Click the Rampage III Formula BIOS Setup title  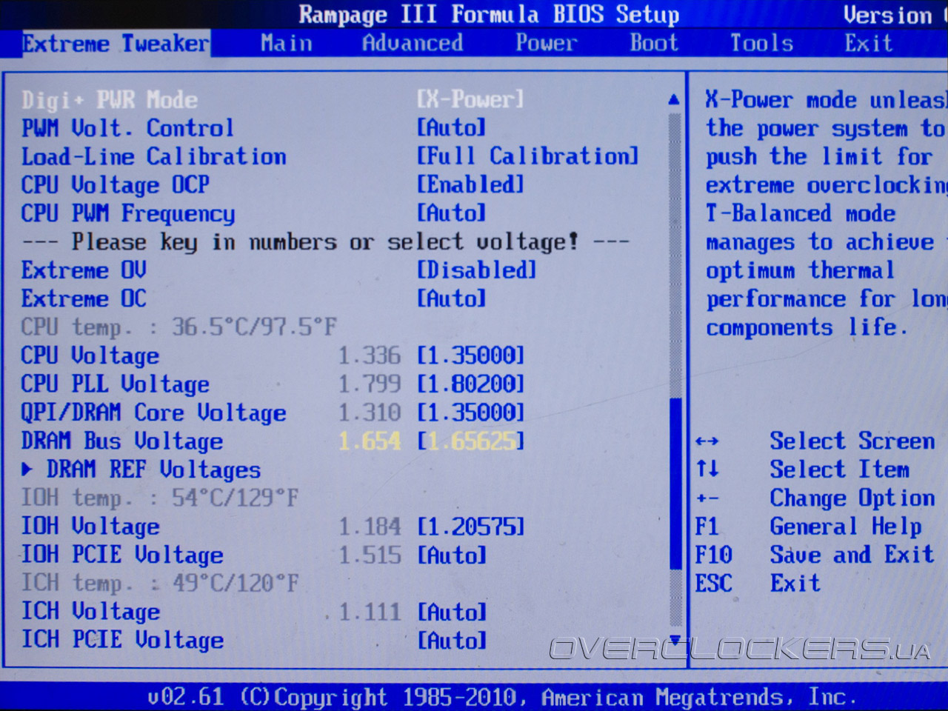tap(489, 15)
